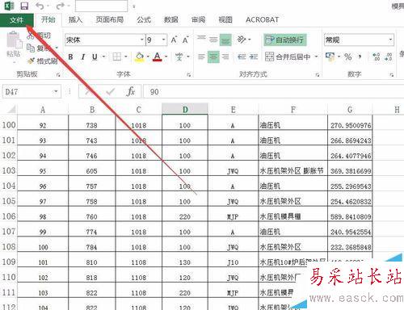This screenshot has width=404, height=310.
Task: Switch to the 审阅 Review tab
Action: pyautogui.click(x=198, y=19)
